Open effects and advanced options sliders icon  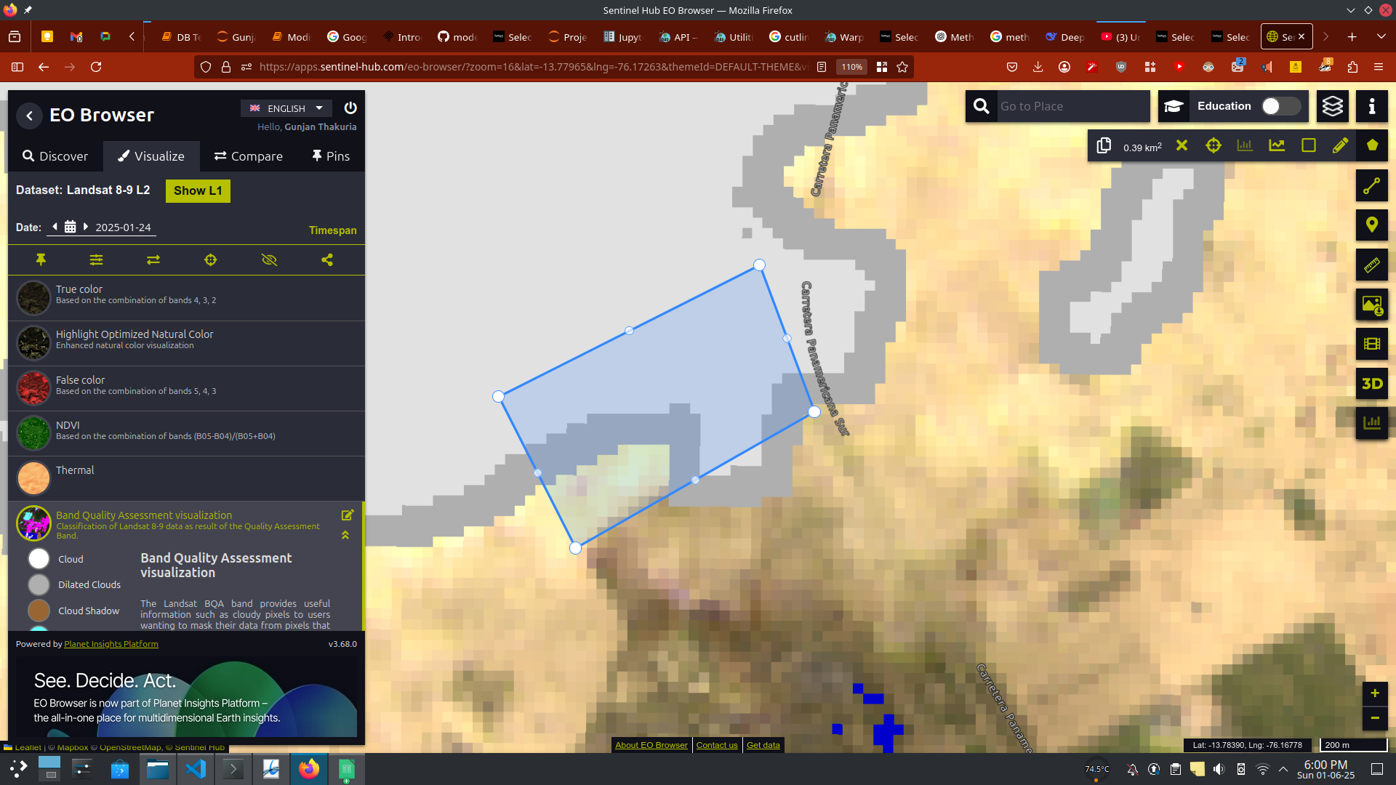pos(96,259)
